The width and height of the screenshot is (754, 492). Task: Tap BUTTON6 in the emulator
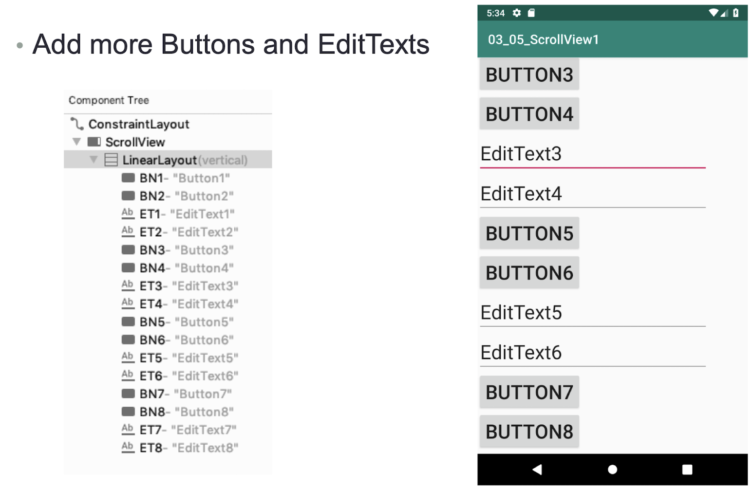point(529,273)
